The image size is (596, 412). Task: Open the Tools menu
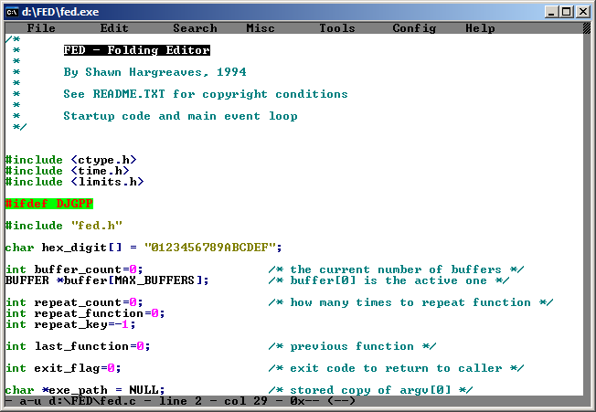pos(337,28)
